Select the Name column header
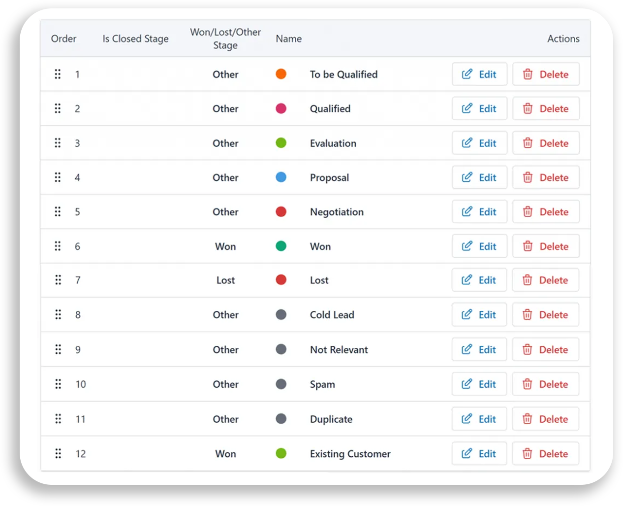The image size is (623, 506). point(289,38)
